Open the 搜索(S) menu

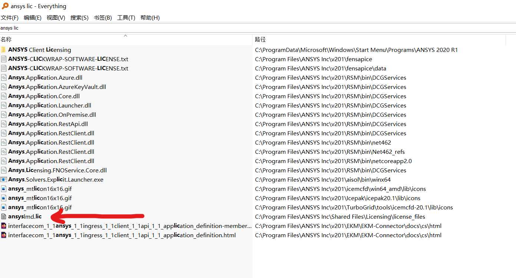pos(79,18)
